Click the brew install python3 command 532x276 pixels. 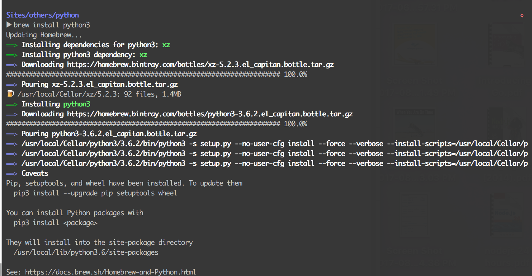(x=52, y=25)
